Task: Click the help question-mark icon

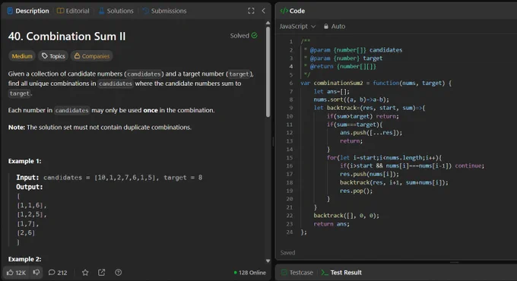Action: [x=119, y=273]
